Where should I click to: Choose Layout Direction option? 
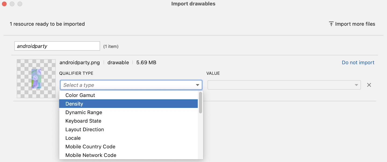[x=84, y=129]
